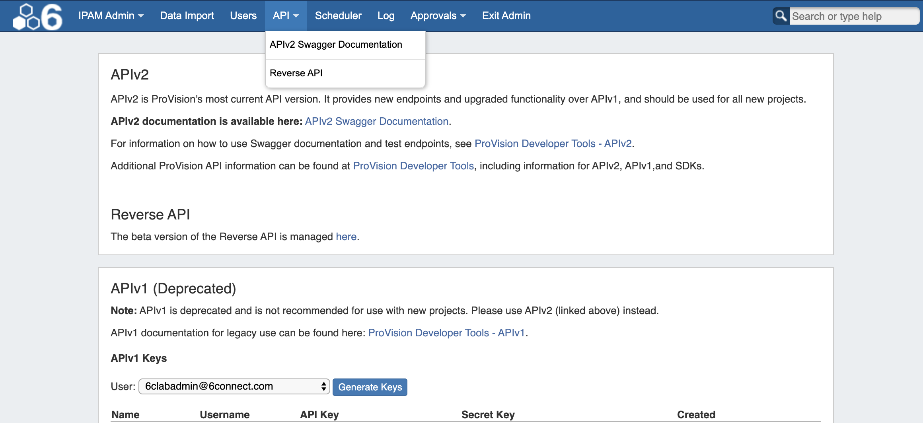Collapse the API dropdown menu

pos(285,16)
